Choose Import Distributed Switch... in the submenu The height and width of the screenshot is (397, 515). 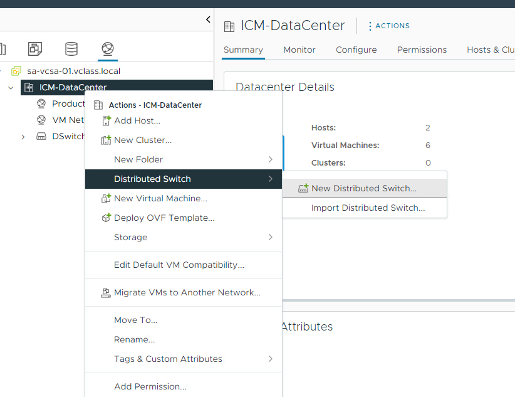tap(365, 208)
